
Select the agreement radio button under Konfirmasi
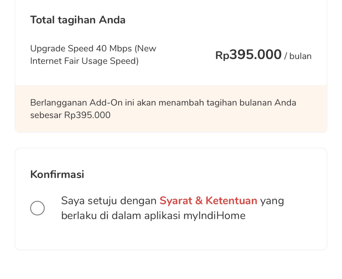(37, 208)
